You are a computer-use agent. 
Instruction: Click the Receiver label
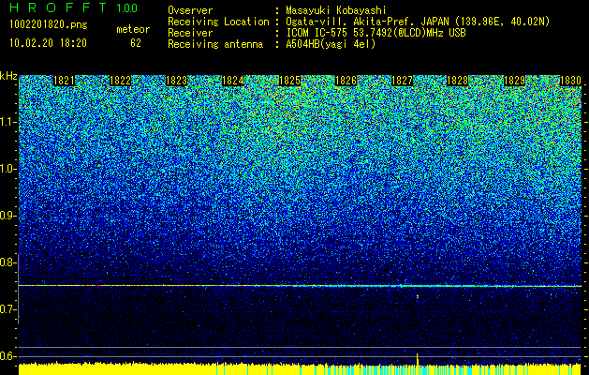190,33
